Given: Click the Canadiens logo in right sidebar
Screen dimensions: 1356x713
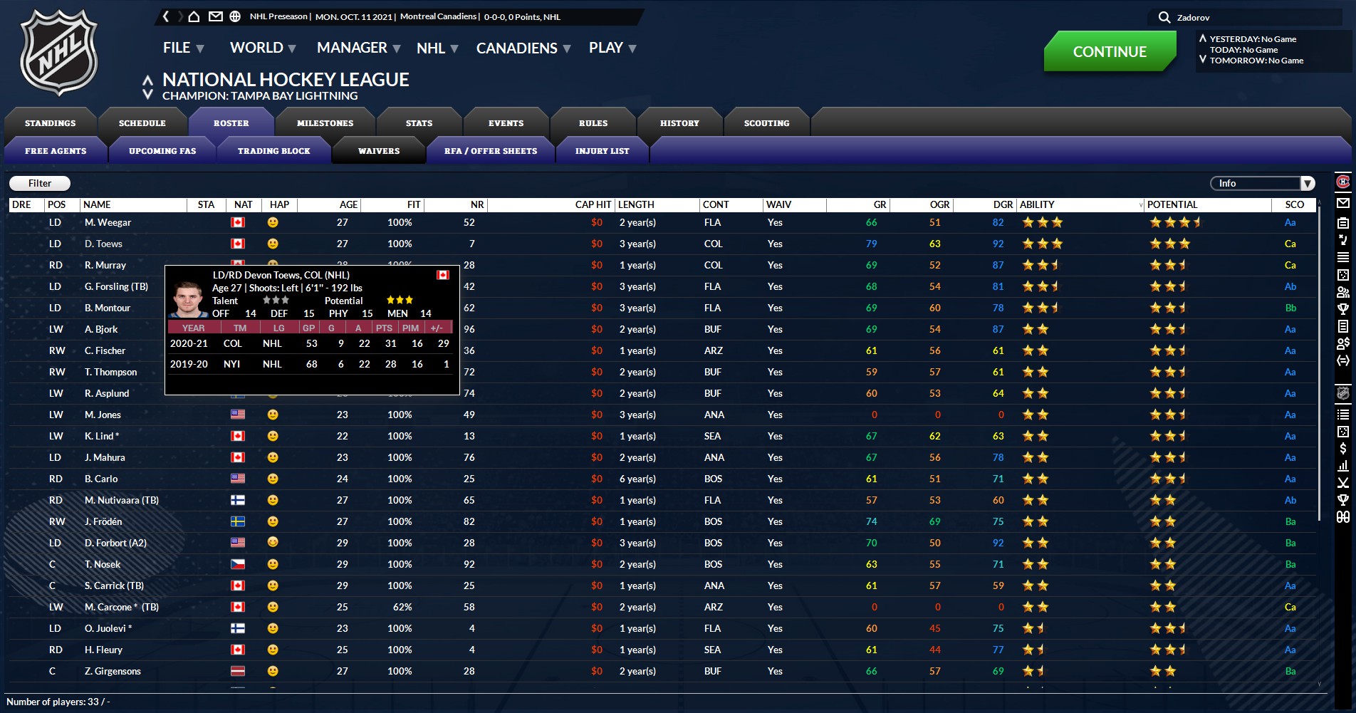Looking at the screenshot, I should [x=1343, y=182].
